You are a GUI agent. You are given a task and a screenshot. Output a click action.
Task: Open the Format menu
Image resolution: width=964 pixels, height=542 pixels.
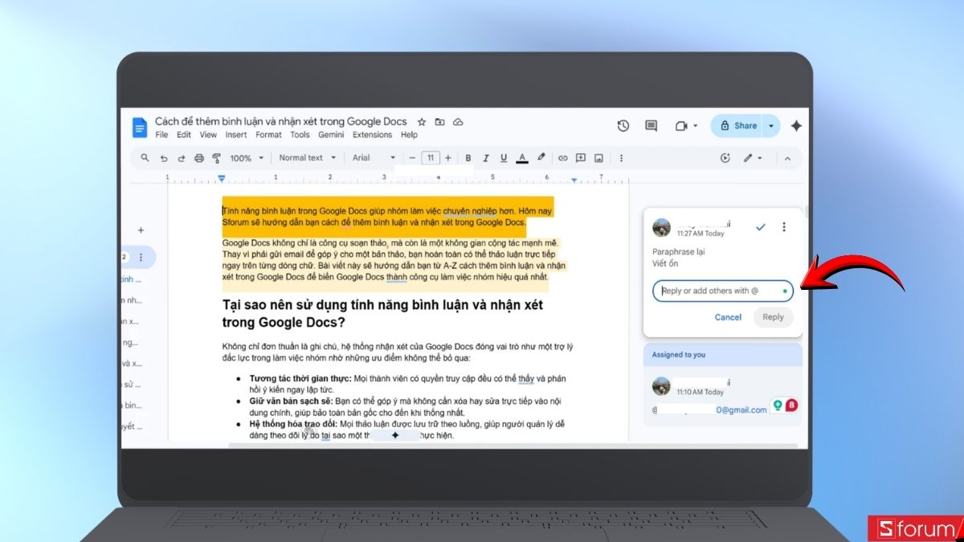point(269,135)
